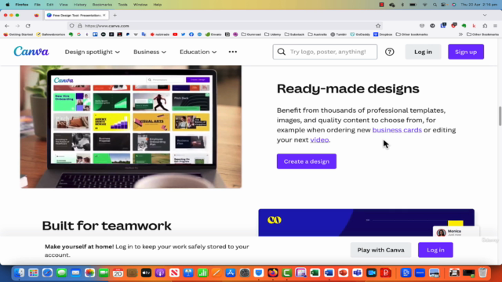Reload the page with the refresh icon

28,26
